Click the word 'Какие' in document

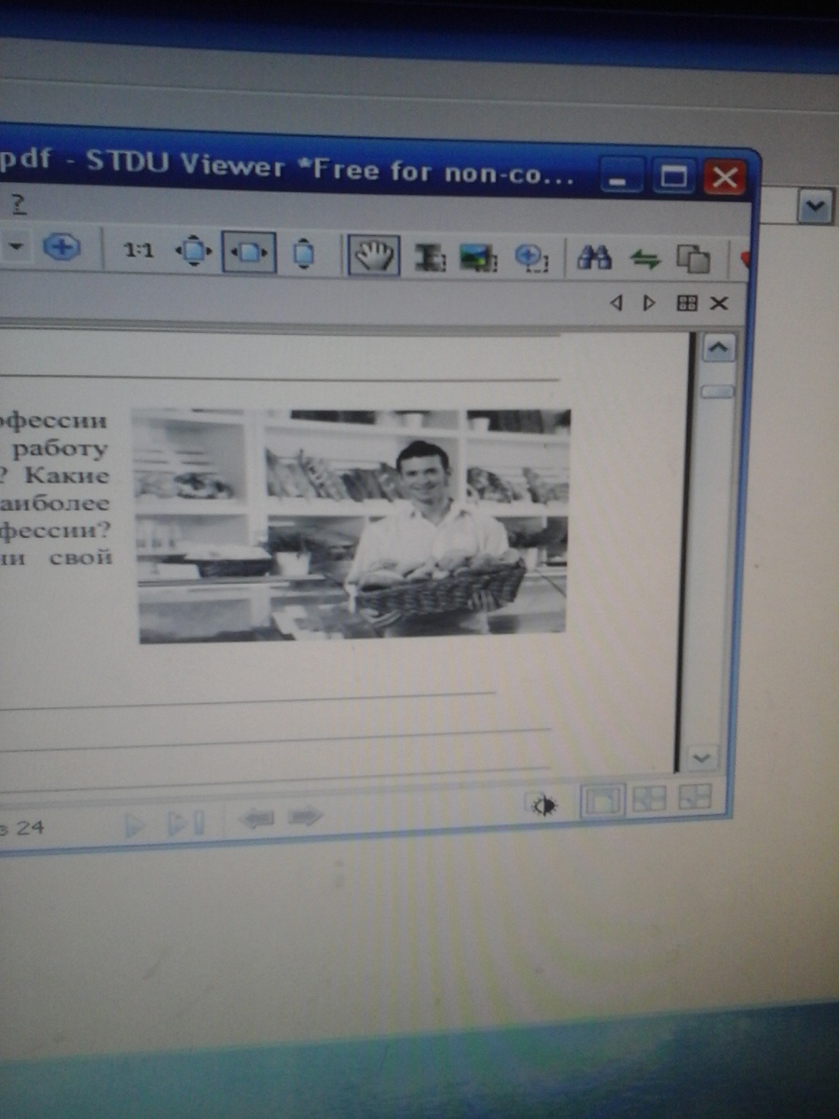[67, 476]
